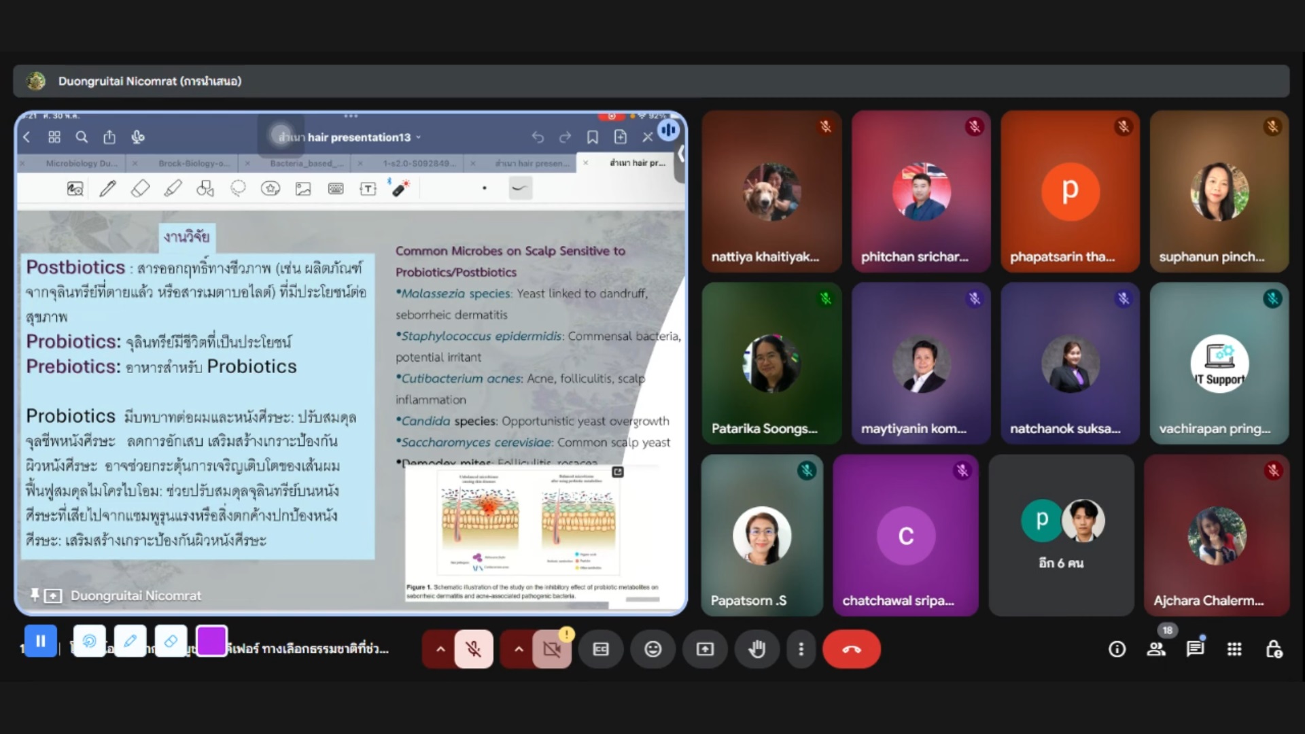Toggle the camera off button
Image resolution: width=1305 pixels, height=734 pixels.
(x=552, y=650)
